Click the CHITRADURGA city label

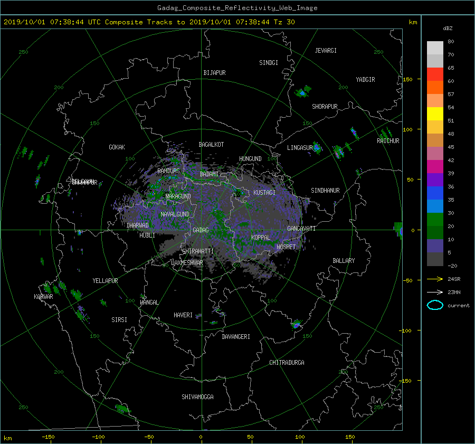287,363
